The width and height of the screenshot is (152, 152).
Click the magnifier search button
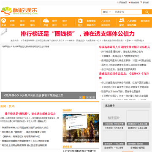(147, 12)
